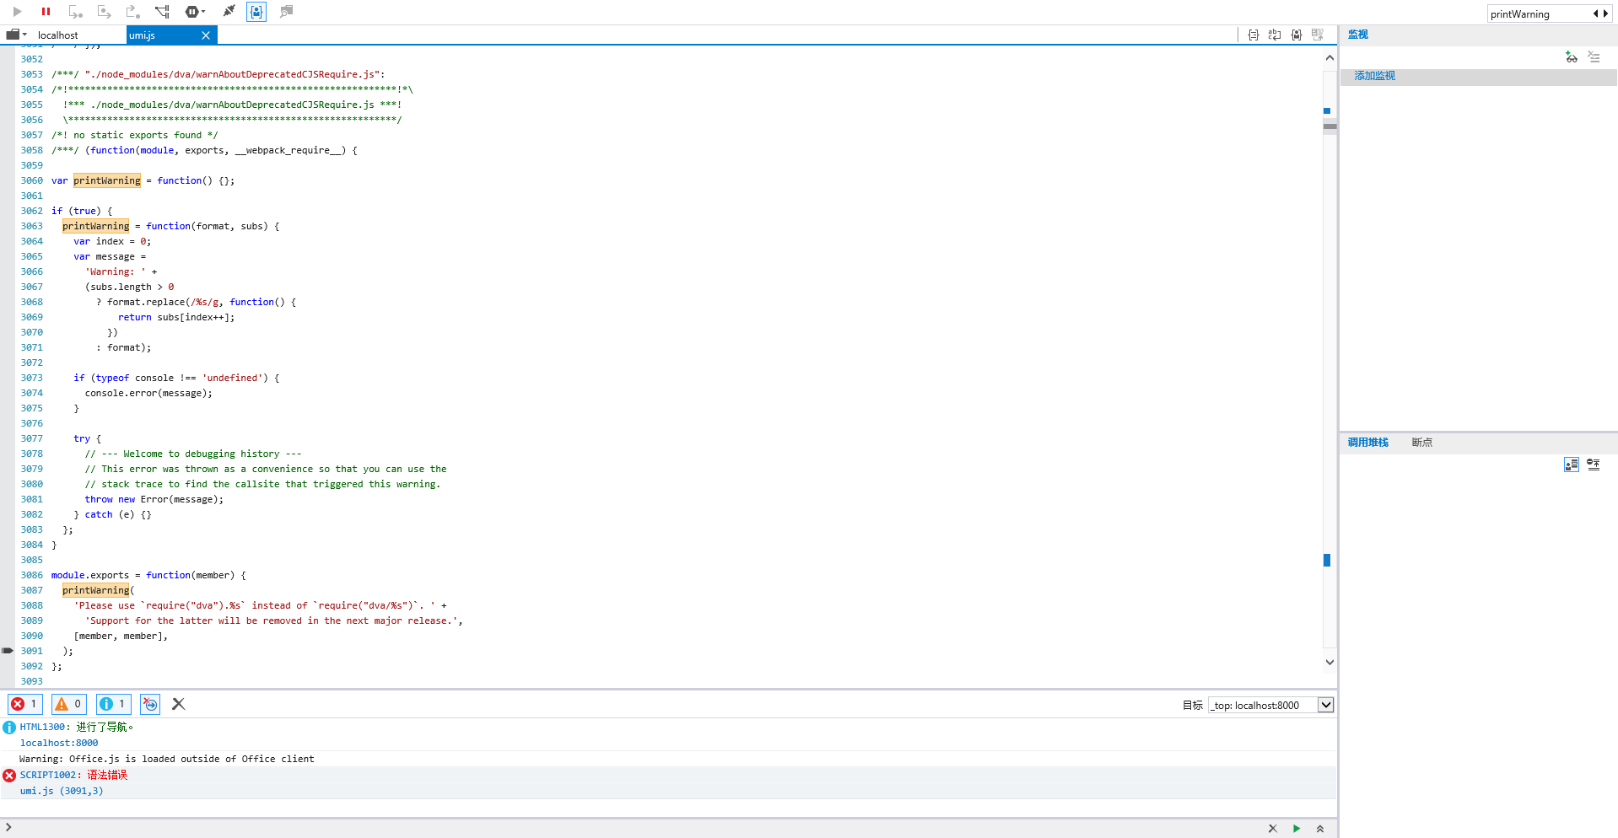Click into the printWarning search field
This screenshot has width=1618, height=838.
[x=1537, y=14]
